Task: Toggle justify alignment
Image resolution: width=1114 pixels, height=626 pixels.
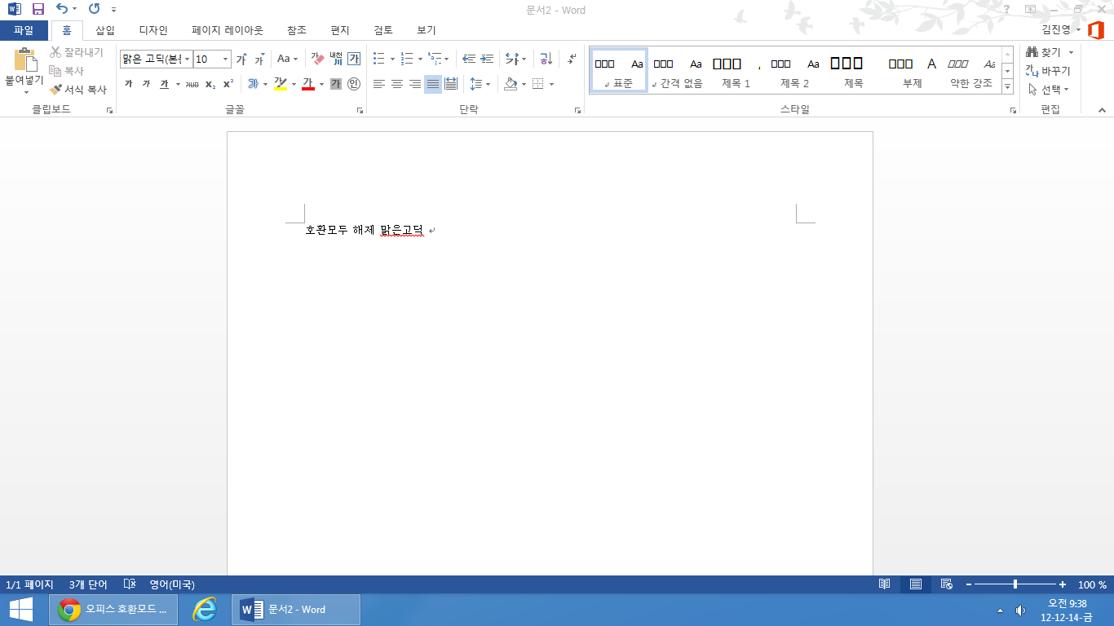Action: pyautogui.click(x=433, y=84)
